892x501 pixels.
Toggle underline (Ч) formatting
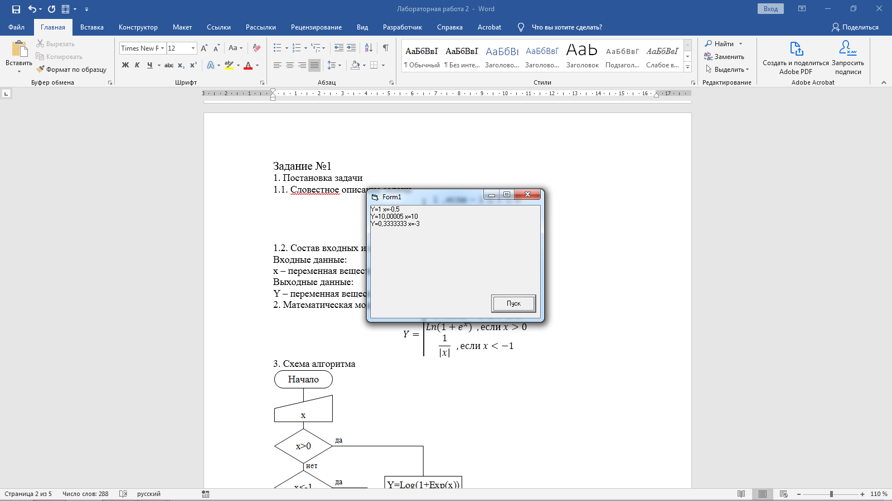click(149, 65)
